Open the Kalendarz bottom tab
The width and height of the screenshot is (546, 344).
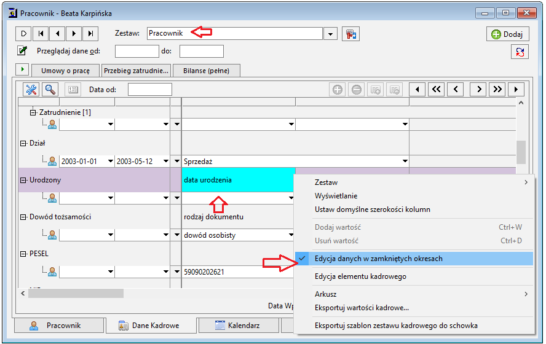pyautogui.click(x=239, y=325)
